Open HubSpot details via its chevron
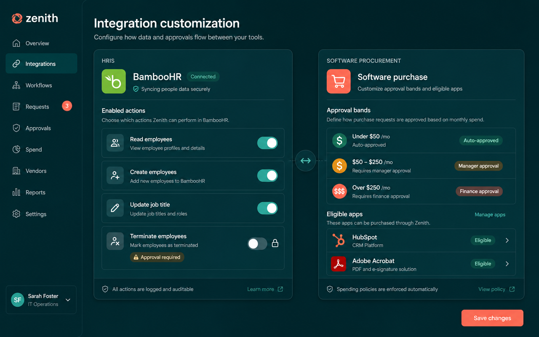Image resolution: width=539 pixels, height=337 pixels. (x=507, y=241)
